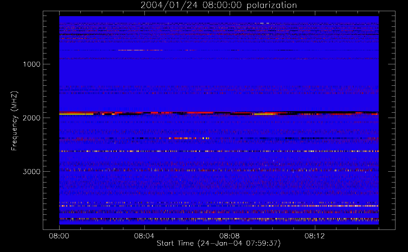Viewport: 408px width, 252px height.
Task: Click the 08:04 time tick label
Action: tap(144, 236)
